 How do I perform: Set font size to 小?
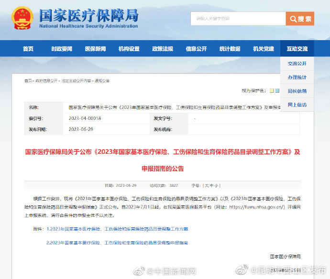coord(216,185)
